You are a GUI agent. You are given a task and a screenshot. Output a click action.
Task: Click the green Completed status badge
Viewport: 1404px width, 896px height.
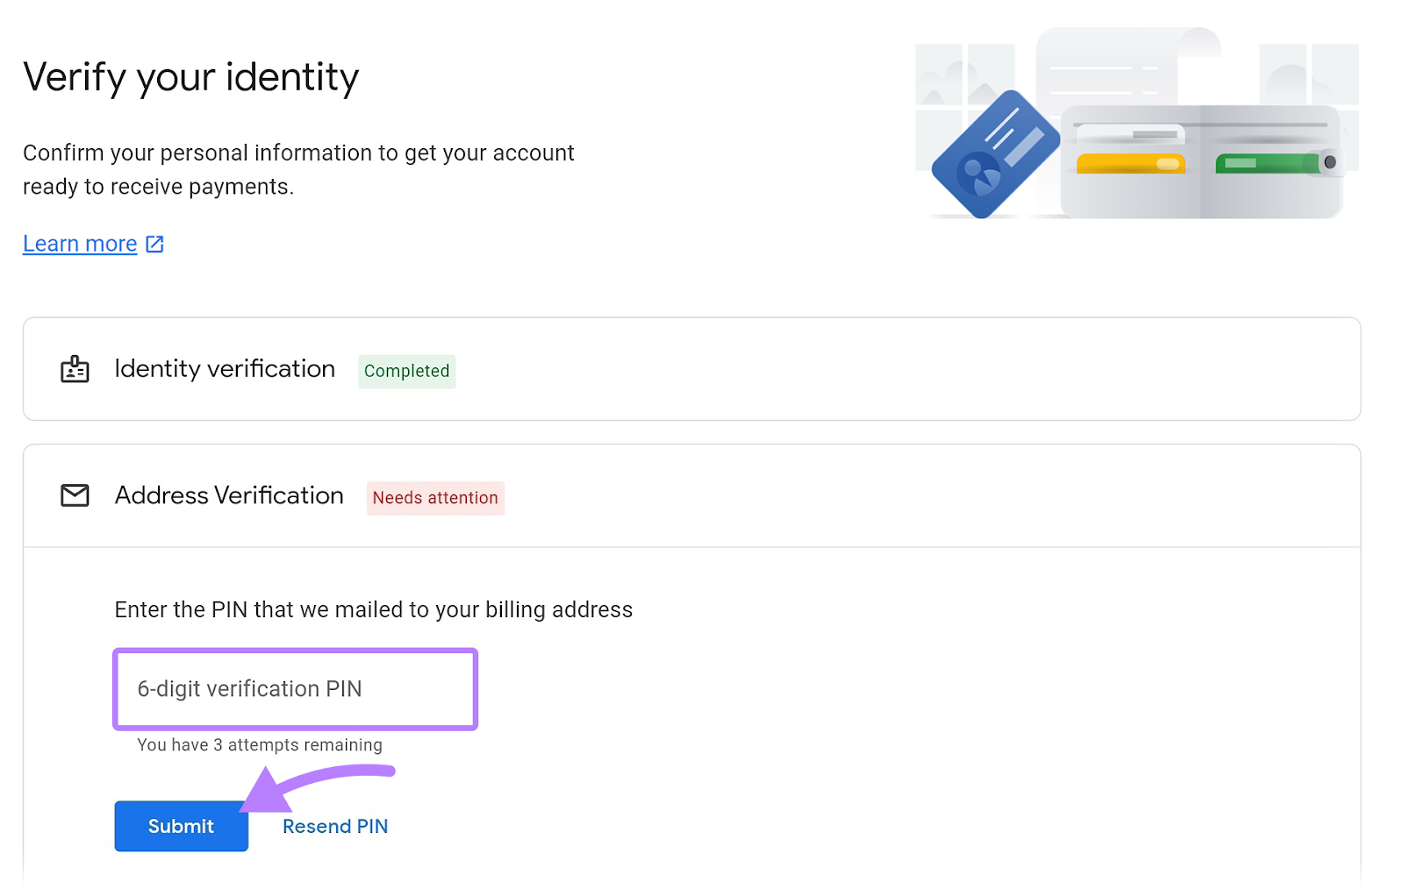pyautogui.click(x=406, y=371)
